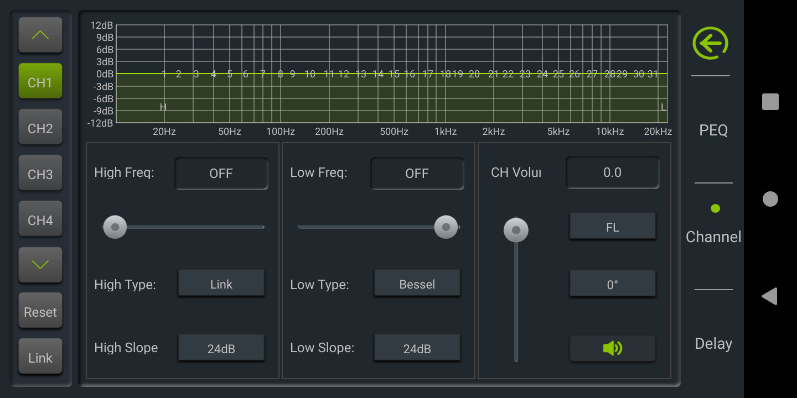Click the CH Volume 0.0 value field
This screenshot has height=398, width=797.
click(x=612, y=172)
